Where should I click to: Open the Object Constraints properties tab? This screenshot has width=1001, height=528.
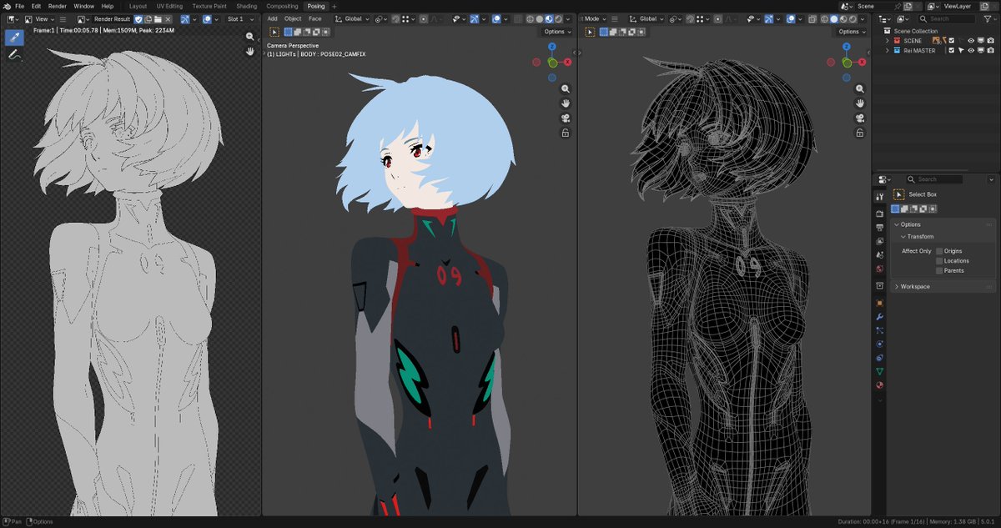pyautogui.click(x=879, y=358)
